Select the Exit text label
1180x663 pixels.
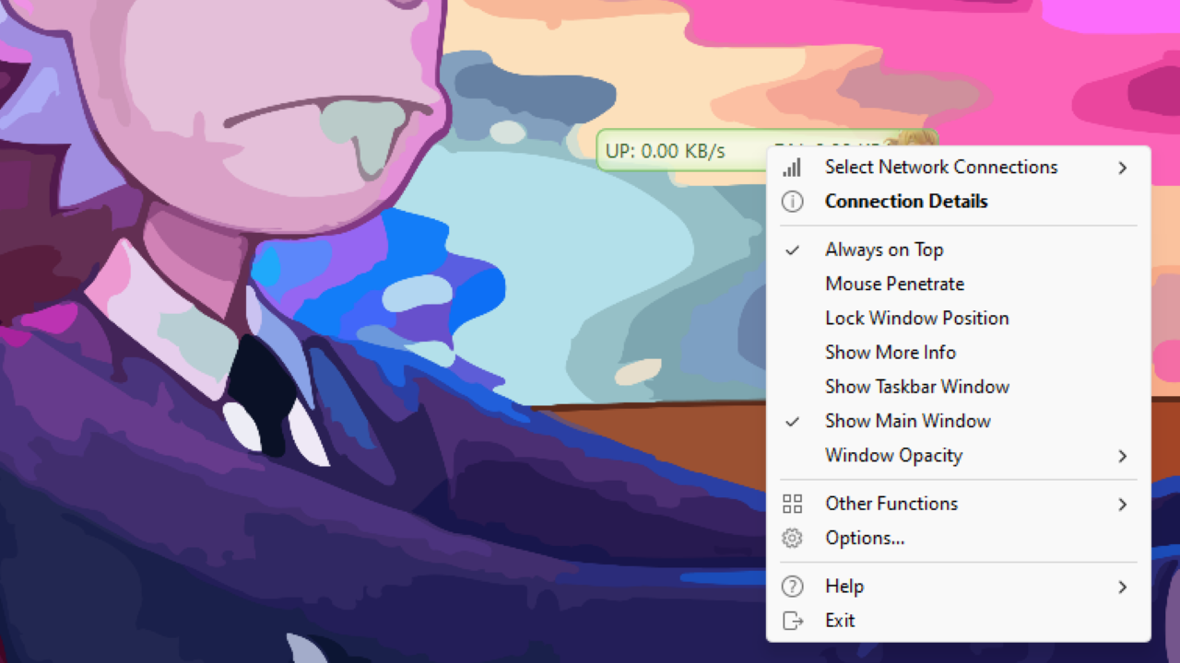click(x=840, y=621)
